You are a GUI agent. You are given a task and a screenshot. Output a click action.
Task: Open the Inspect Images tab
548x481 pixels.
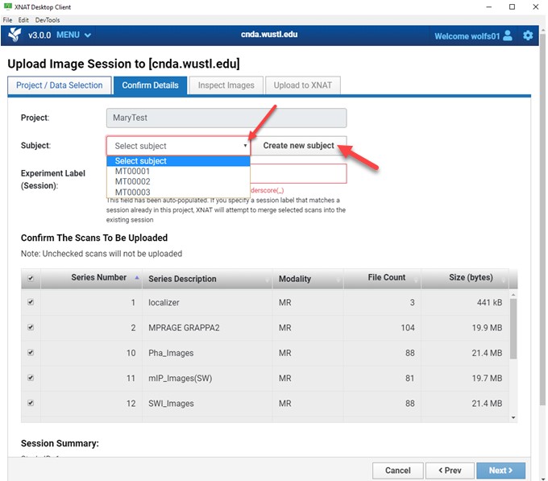pos(226,85)
